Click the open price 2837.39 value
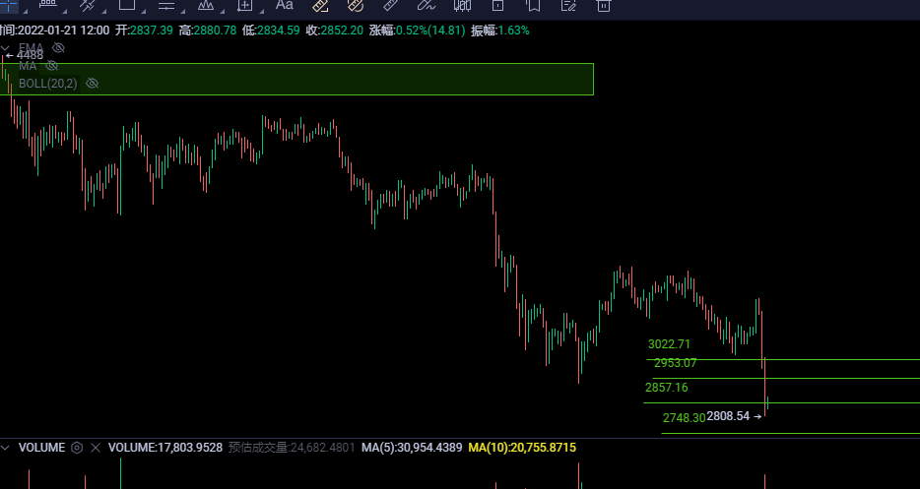The image size is (920, 489). point(152,31)
